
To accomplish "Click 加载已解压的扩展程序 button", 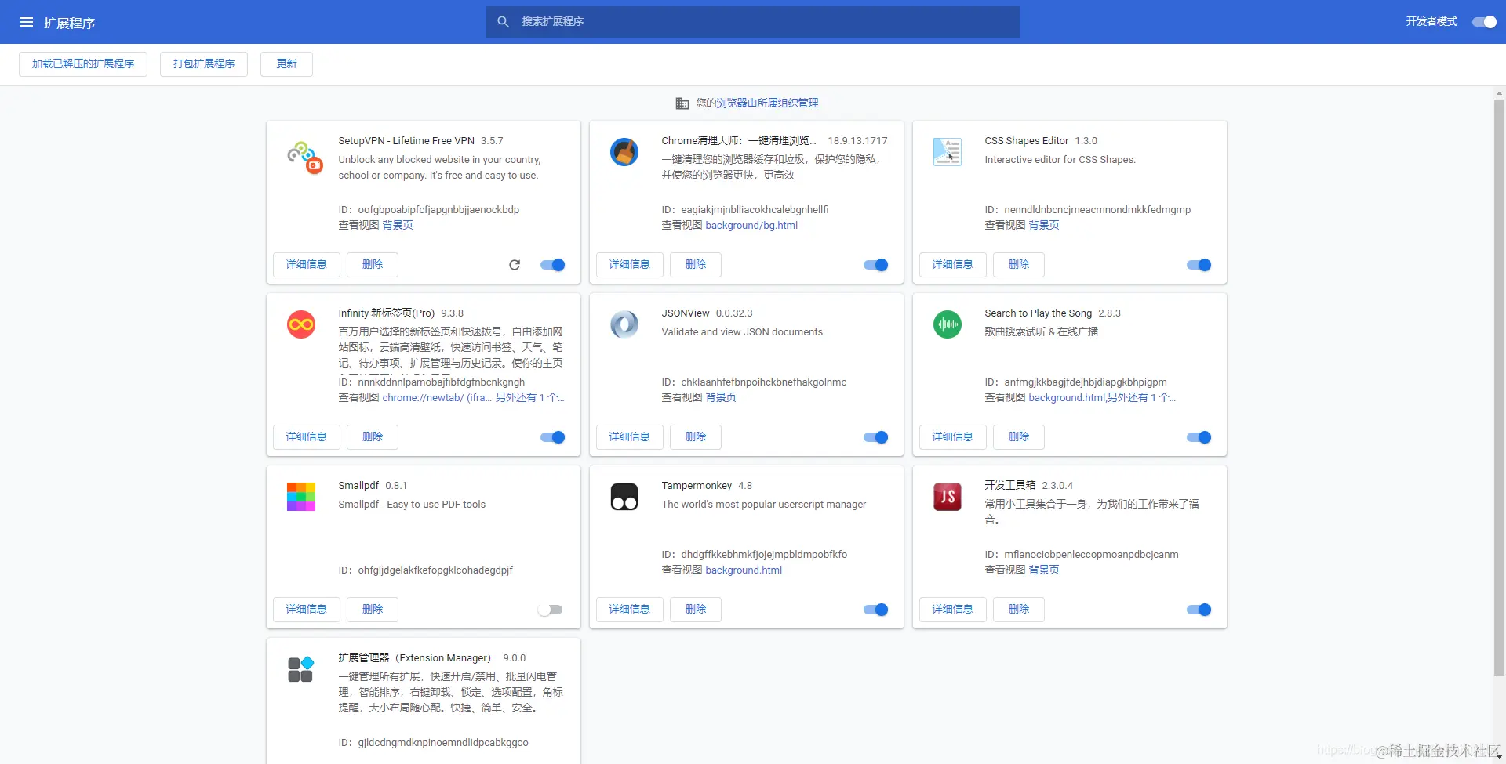I will point(83,64).
